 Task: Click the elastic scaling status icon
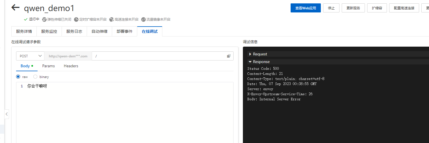tap(44, 19)
